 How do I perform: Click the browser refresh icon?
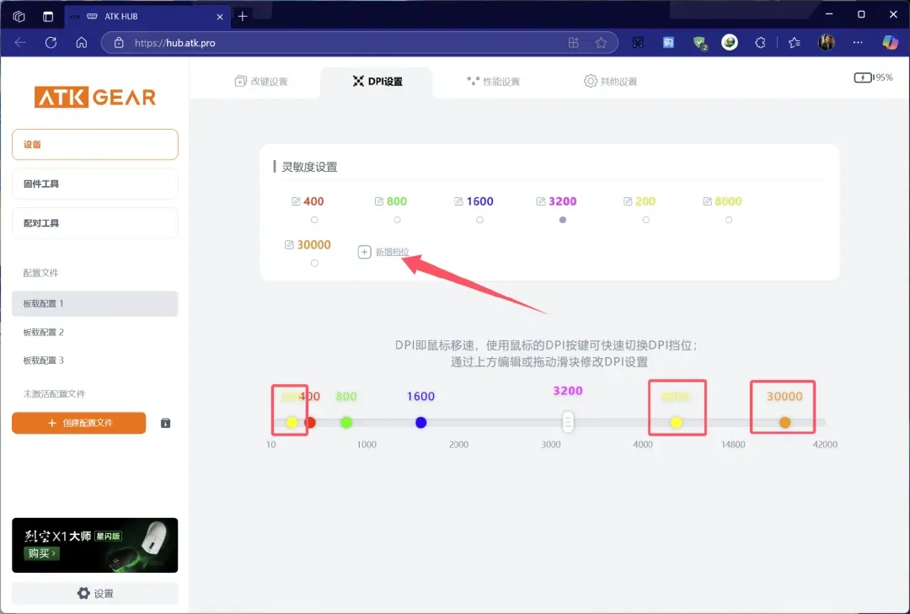point(51,42)
